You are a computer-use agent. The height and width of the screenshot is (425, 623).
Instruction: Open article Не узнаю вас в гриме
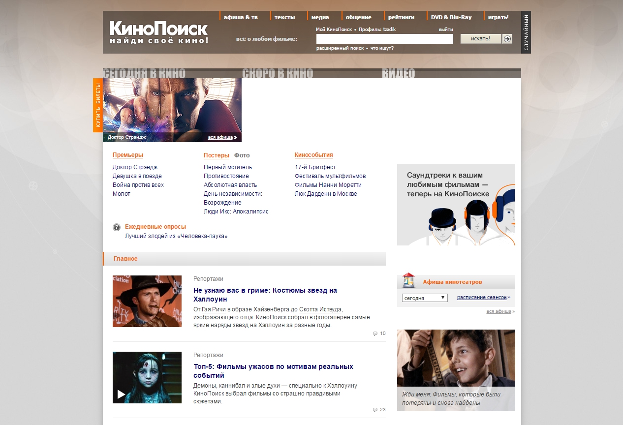pos(265,295)
